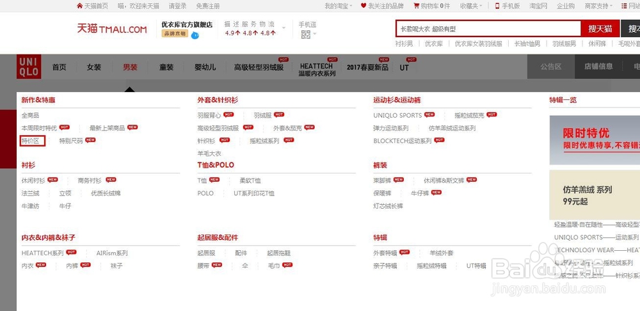Switch to 店铺信息 tab
640x311 pixels.
pyautogui.click(x=598, y=67)
